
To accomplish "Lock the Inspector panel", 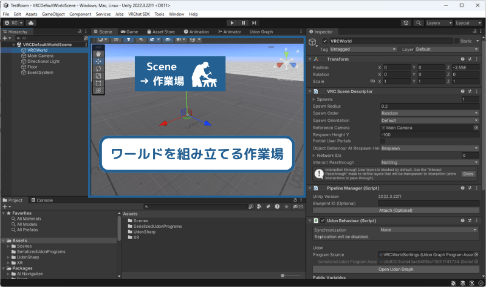I will click(x=474, y=31).
